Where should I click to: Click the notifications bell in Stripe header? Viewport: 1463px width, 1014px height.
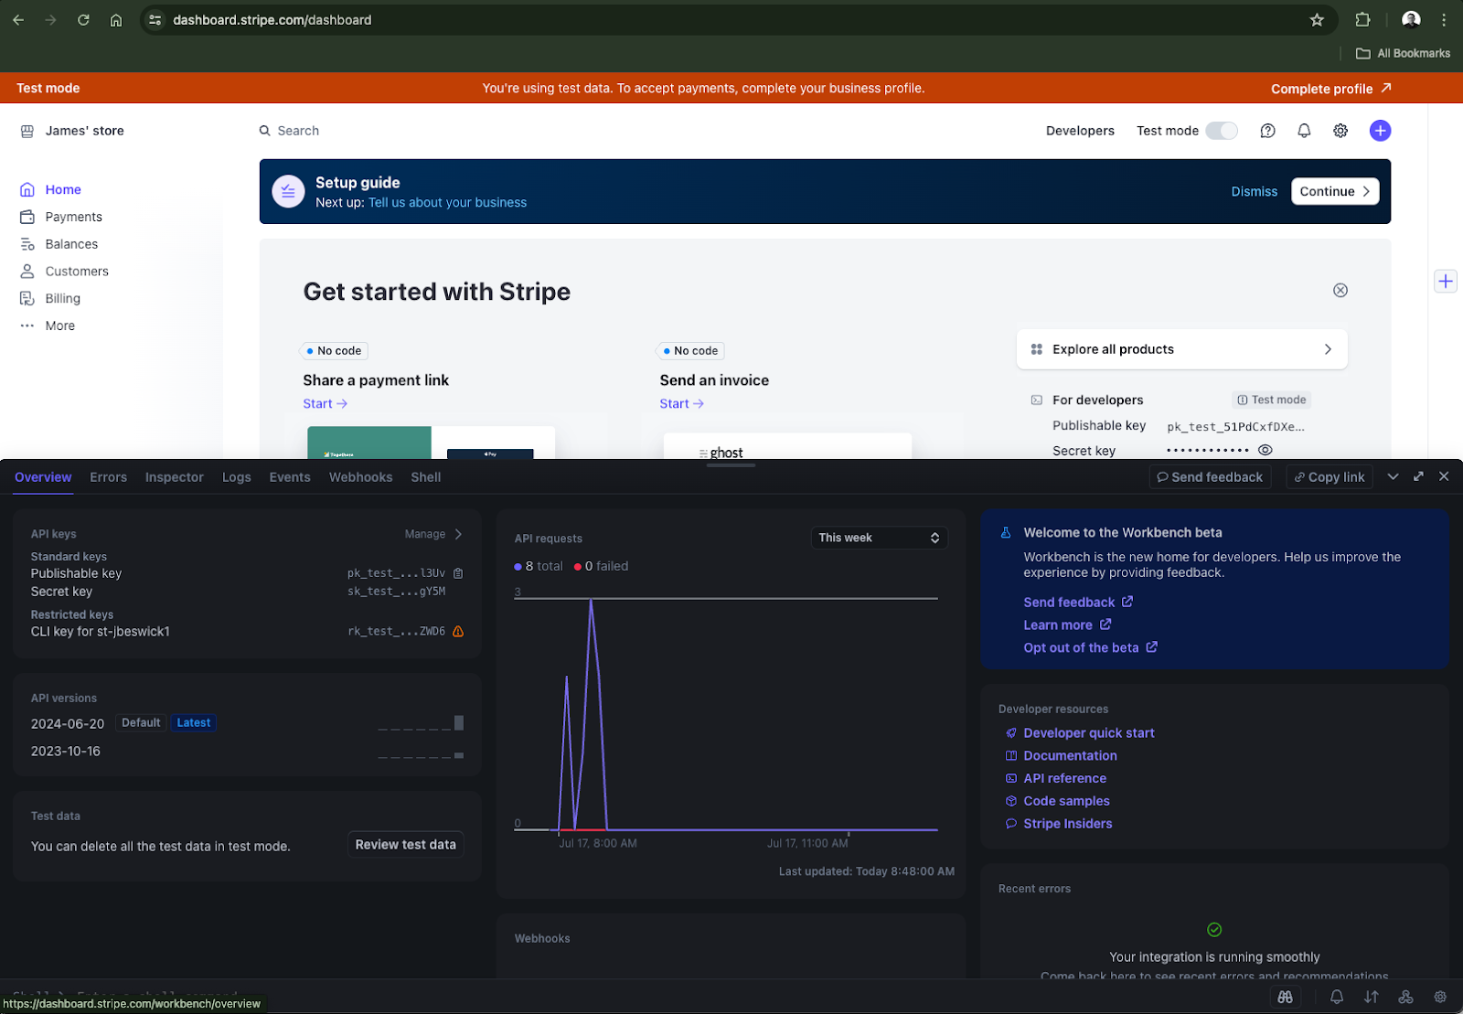click(1304, 131)
